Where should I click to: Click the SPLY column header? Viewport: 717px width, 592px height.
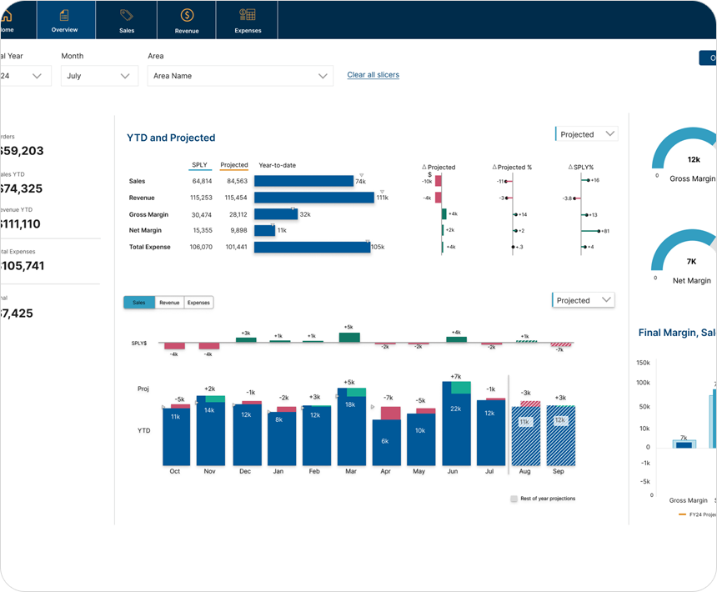pos(199,165)
